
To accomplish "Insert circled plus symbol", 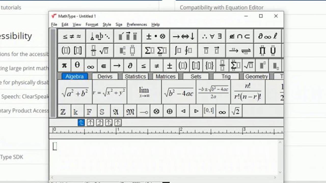I will (170, 111).
